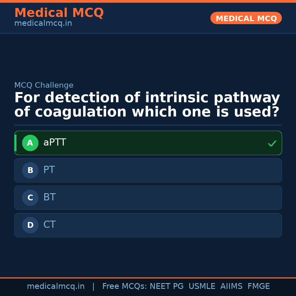The image size is (296, 296).
Task: Choose the CT answer option
Action: pyautogui.click(x=148, y=225)
